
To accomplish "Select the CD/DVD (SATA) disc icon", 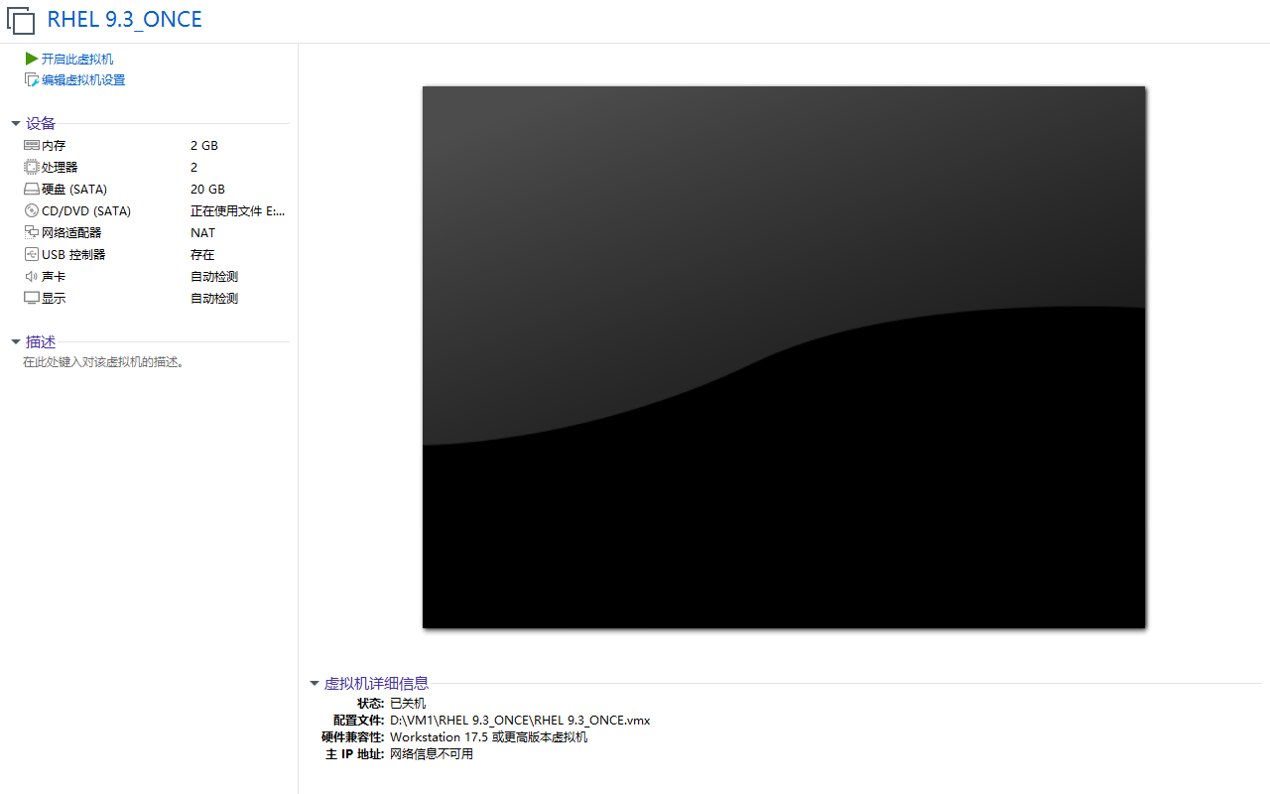I will 32,210.
